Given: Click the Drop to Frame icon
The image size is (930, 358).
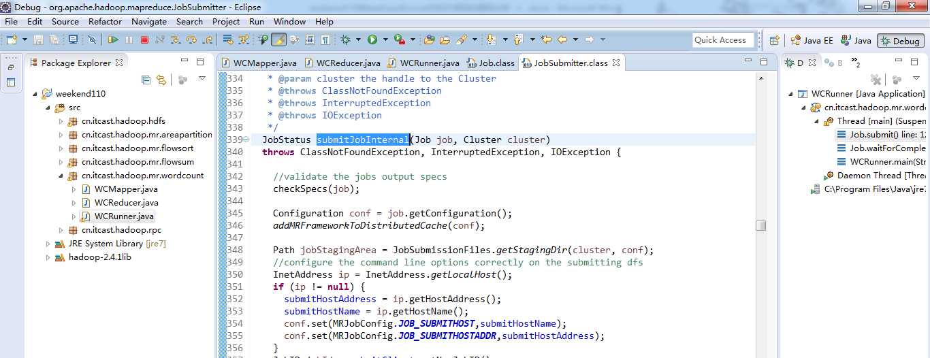Looking at the screenshot, I should click(x=227, y=39).
